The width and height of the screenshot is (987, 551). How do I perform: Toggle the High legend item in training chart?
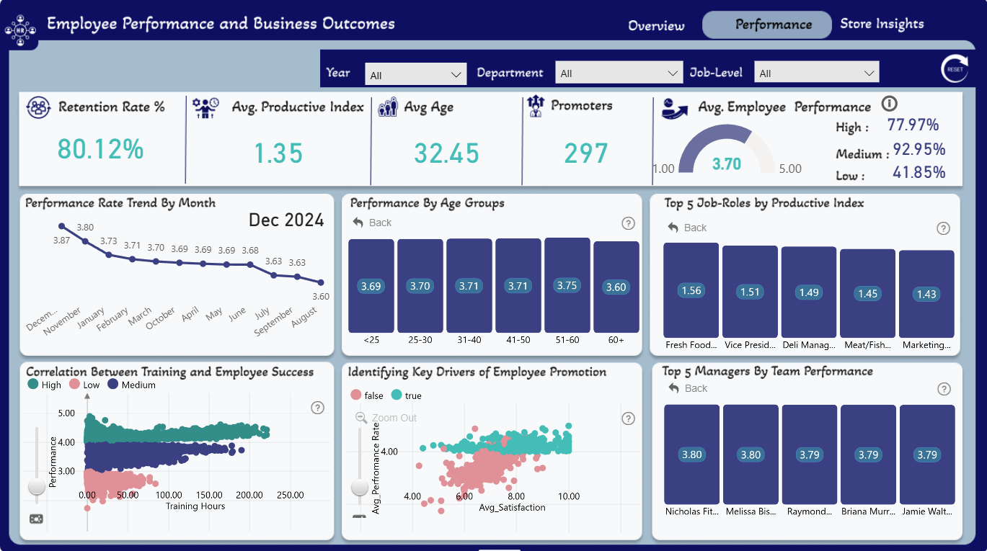[x=45, y=385]
